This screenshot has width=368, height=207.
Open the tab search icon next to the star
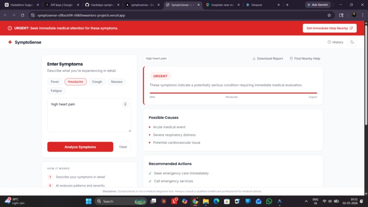click(x=341, y=15)
